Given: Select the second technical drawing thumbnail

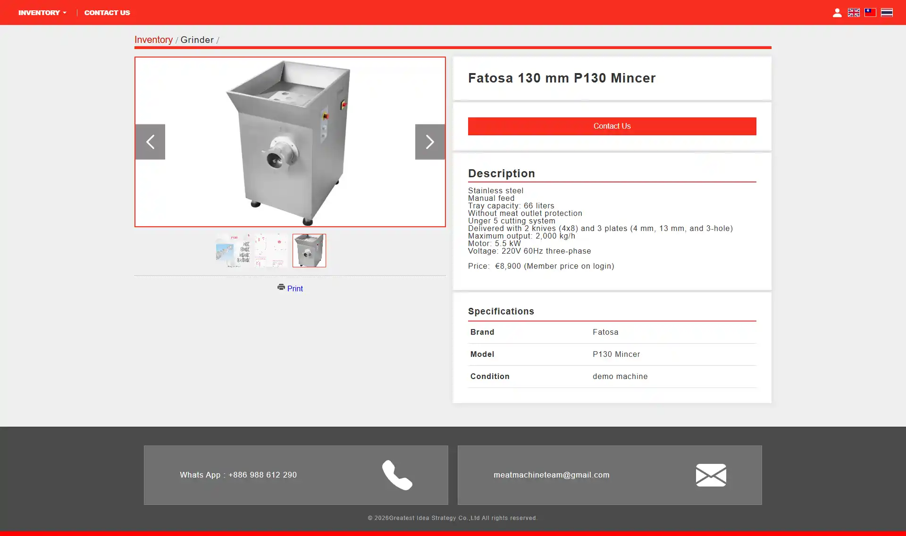Looking at the screenshot, I should coord(271,250).
